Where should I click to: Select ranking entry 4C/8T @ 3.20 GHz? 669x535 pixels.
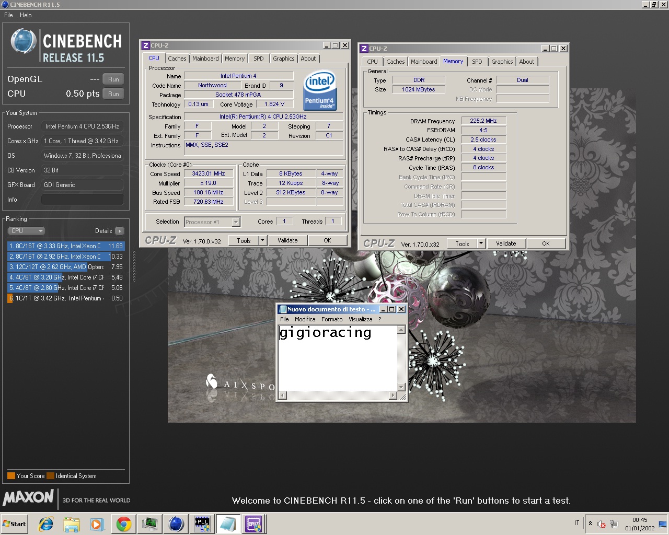66,277
